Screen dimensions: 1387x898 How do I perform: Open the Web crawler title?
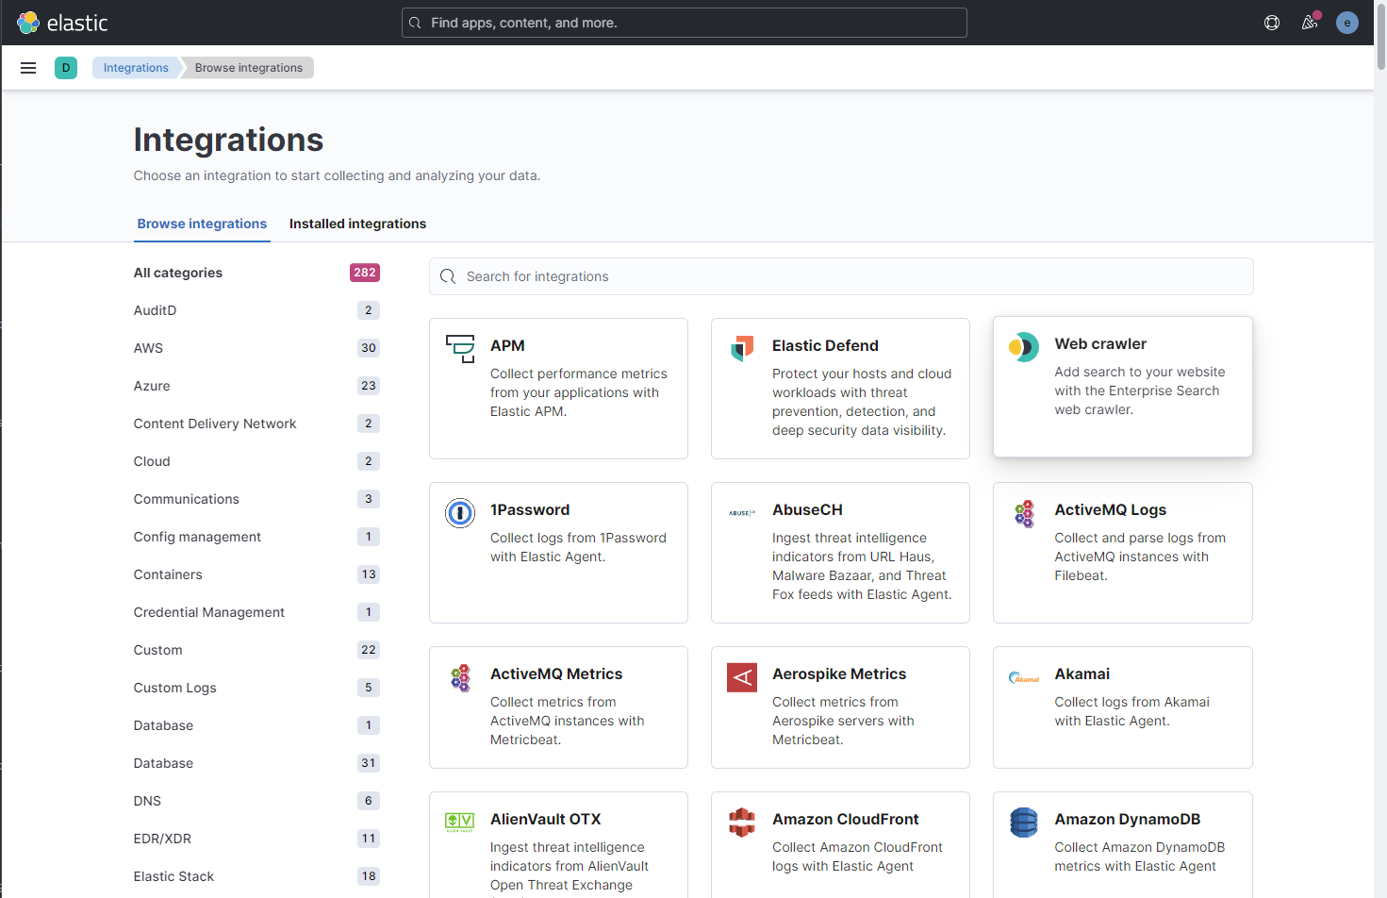point(1100,344)
